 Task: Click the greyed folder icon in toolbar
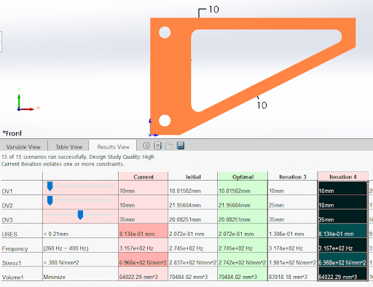click(x=169, y=146)
